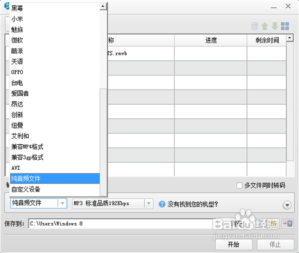
Task: Choose 魅族 in device list
Action: (55, 29)
